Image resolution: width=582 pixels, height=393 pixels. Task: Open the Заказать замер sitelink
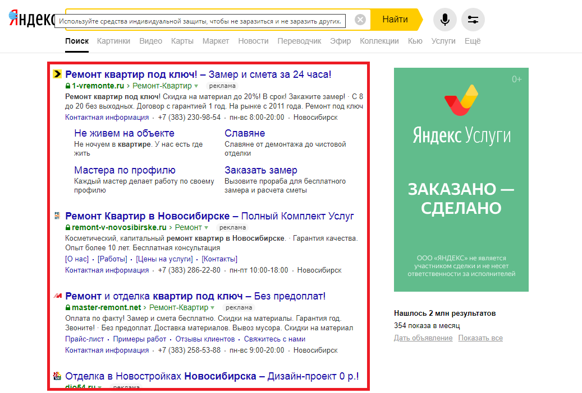[260, 170]
